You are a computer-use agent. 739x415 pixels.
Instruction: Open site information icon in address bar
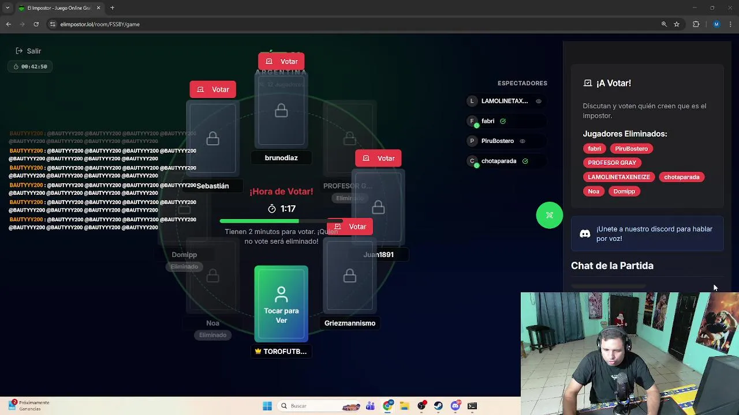(x=53, y=24)
